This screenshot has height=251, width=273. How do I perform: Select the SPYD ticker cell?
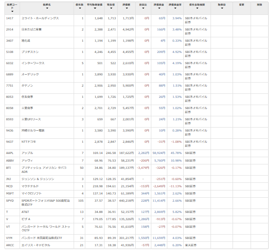tap(10, 200)
